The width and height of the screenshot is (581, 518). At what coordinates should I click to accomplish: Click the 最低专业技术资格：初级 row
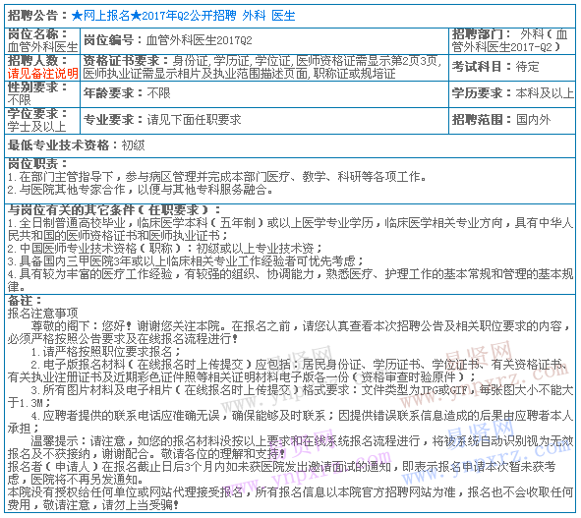[x=290, y=145]
